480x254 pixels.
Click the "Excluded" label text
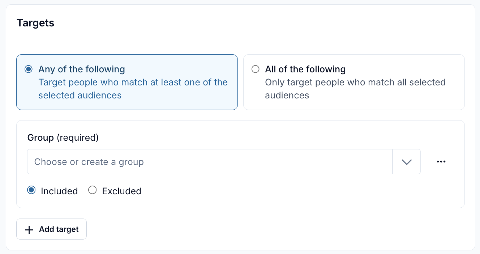[x=121, y=191]
